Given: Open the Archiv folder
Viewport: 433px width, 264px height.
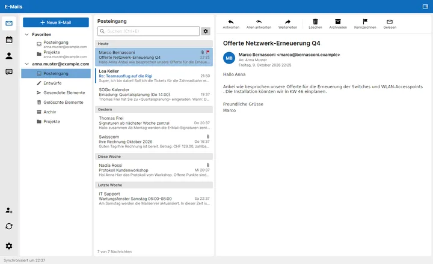Looking at the screenshot, I should click(56, 112).
